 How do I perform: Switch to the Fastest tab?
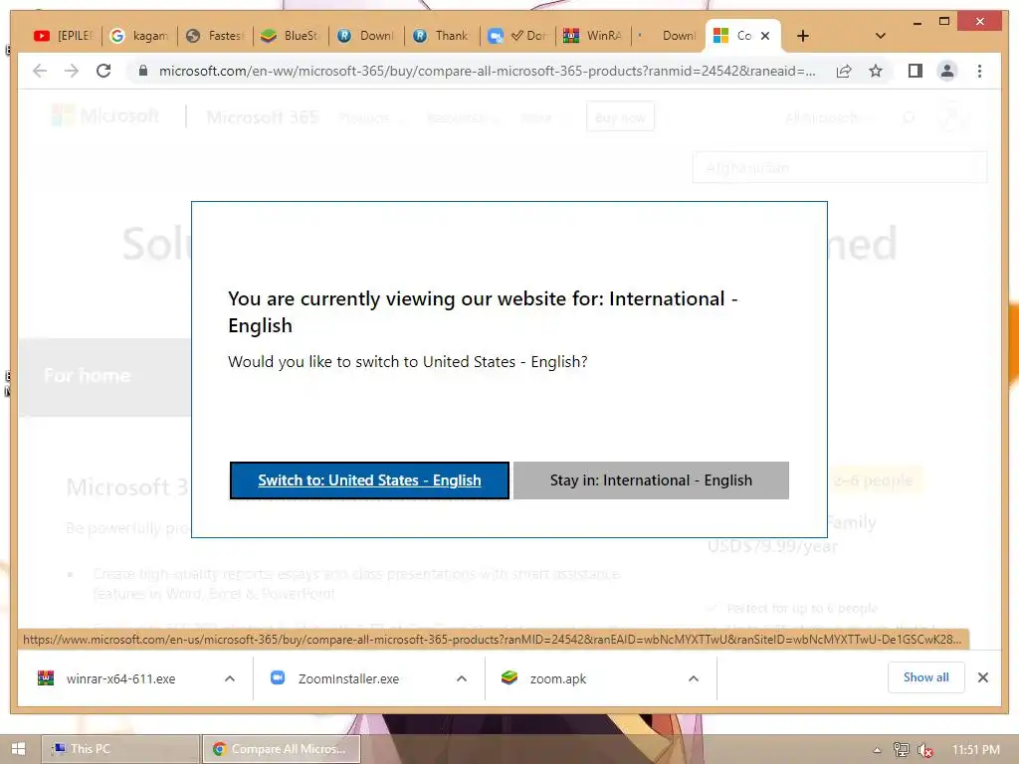point(215,36)
